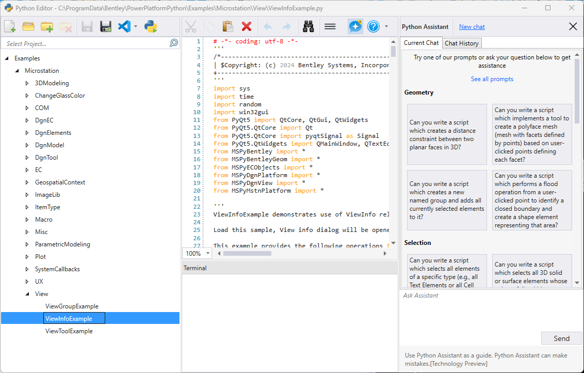The image size is (584, 373).
Task: Click the horizontal lines toolbar icon
Action: pos(330,26)
